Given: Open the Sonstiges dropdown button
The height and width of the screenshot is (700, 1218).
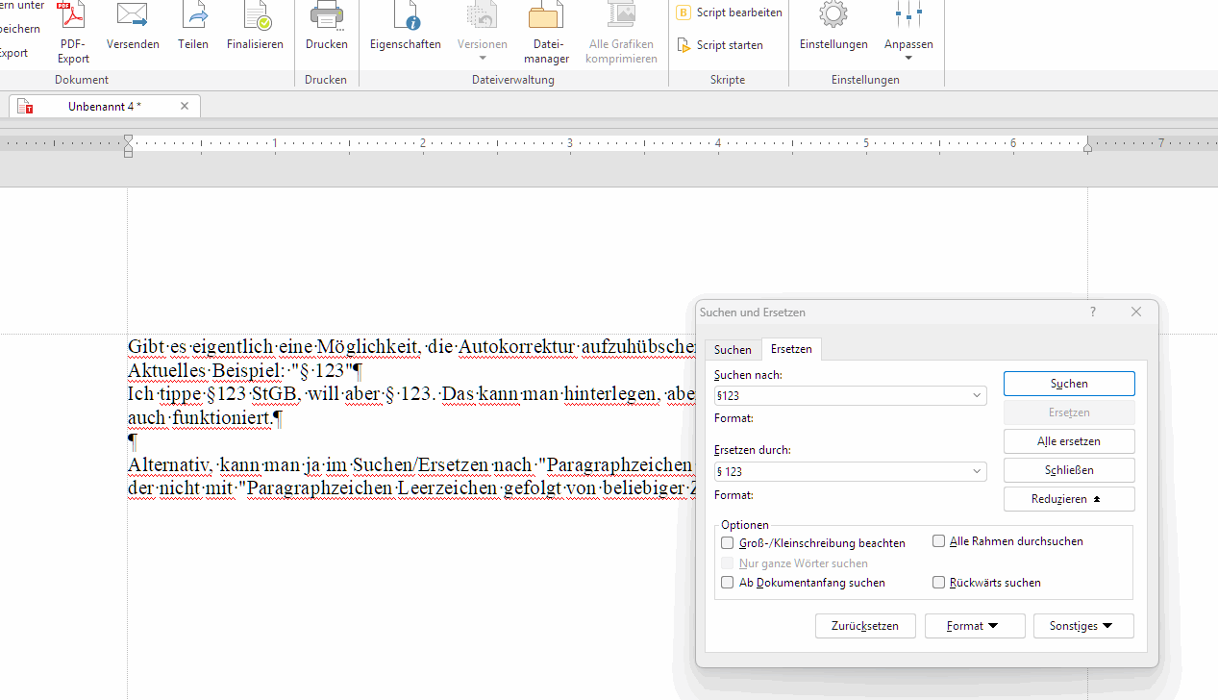Looking at the screenshot, I should (1083, 626).
